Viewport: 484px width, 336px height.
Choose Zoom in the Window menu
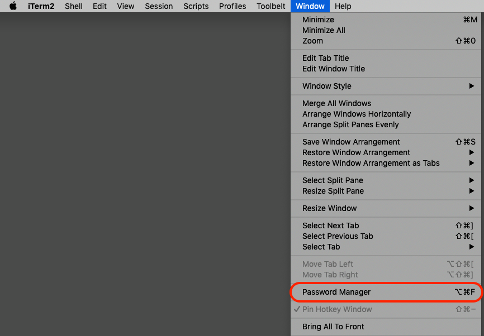pos(386,41)
